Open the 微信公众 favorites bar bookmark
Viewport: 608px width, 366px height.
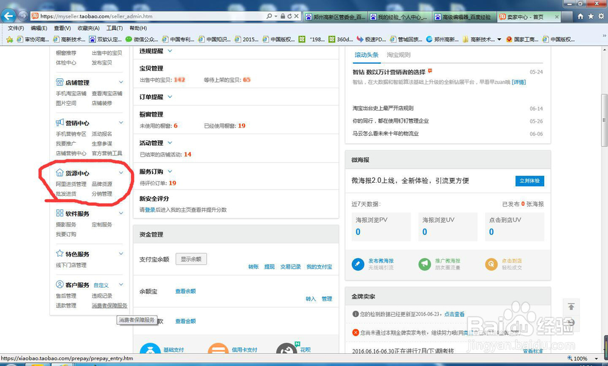click(x=142, y=39)
